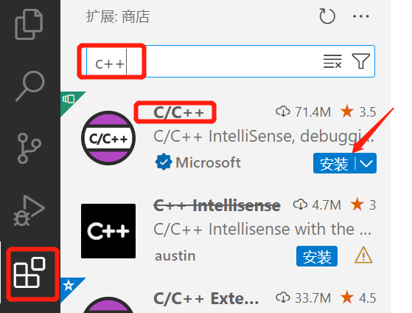Select the Extensions icon in activity bar

click(x=29, y=272)
